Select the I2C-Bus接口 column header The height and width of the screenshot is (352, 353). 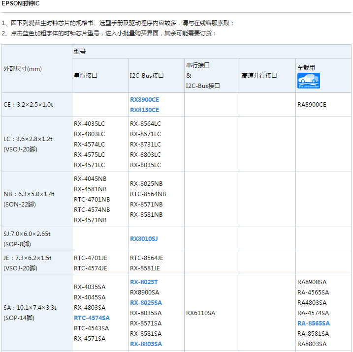[x=147, y=76]
